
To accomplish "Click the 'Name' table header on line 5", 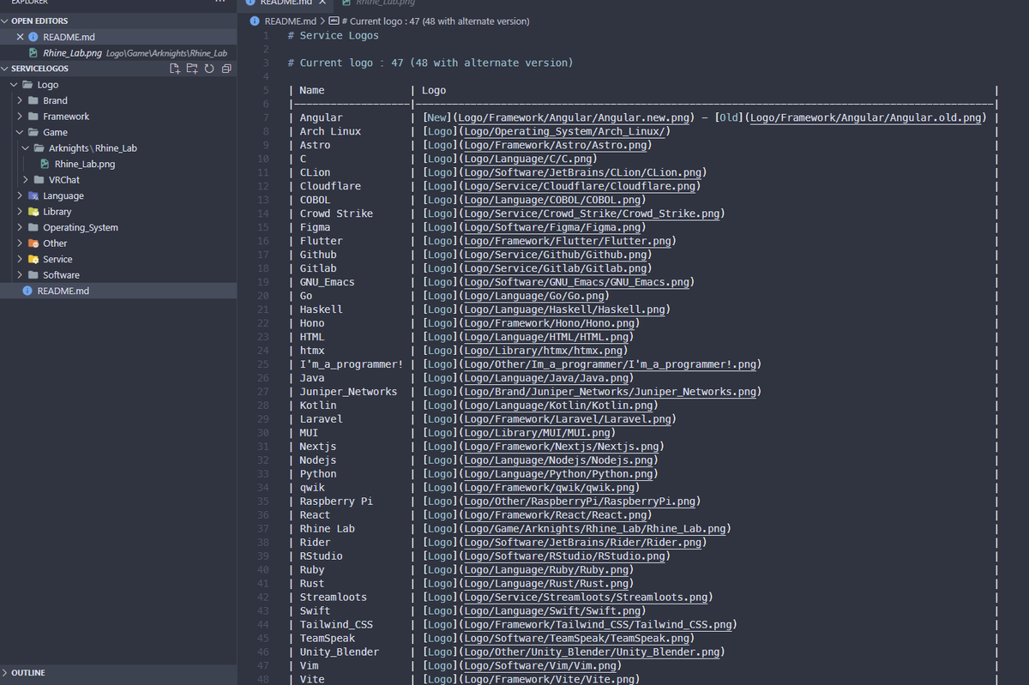I will pyautogui.click(x=312, y=90).
